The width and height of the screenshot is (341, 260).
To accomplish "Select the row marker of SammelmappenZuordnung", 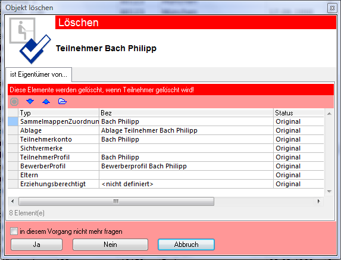I will [x=13, y=121].
